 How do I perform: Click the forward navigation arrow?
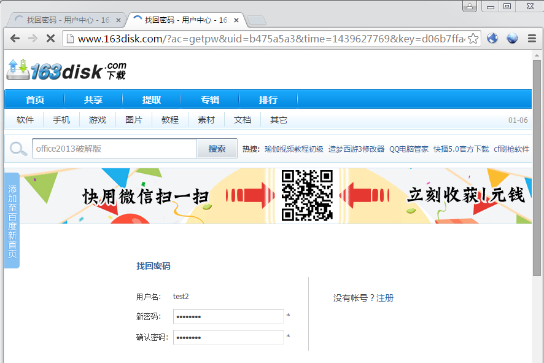pyautogui.click(x=33, y=38)
